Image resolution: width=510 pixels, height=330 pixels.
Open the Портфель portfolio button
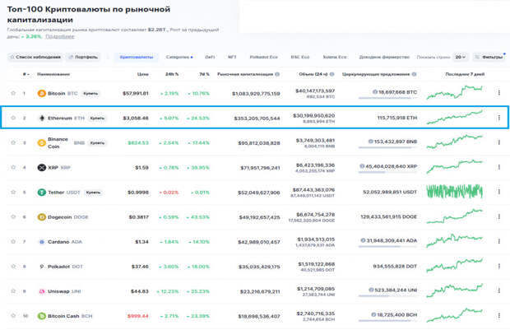83,57
